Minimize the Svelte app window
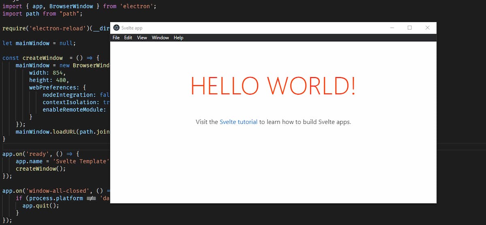Viewport: 486px width, 225px height. (x=392, y=28)
